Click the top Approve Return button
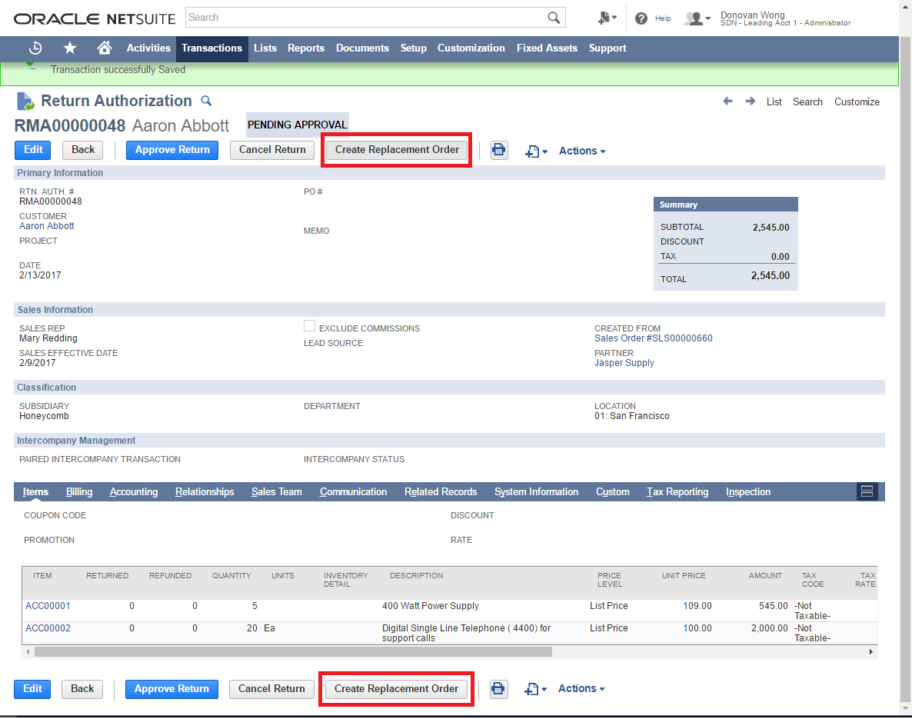The image size is (912, 719). point(172,150)
